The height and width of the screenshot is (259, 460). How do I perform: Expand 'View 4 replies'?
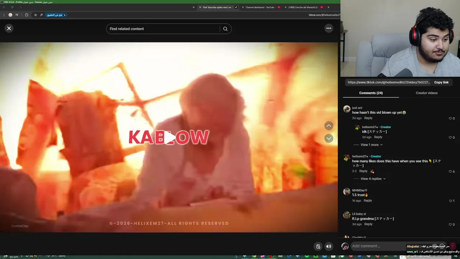373,179
